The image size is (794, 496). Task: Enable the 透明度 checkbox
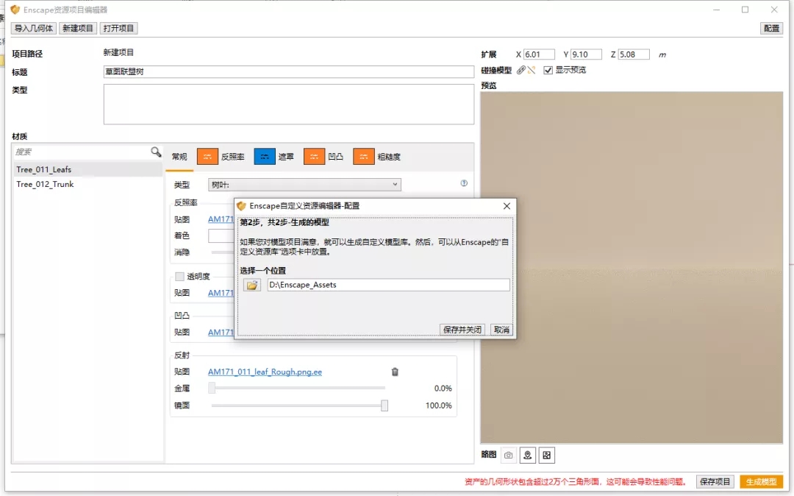(179, 277)
